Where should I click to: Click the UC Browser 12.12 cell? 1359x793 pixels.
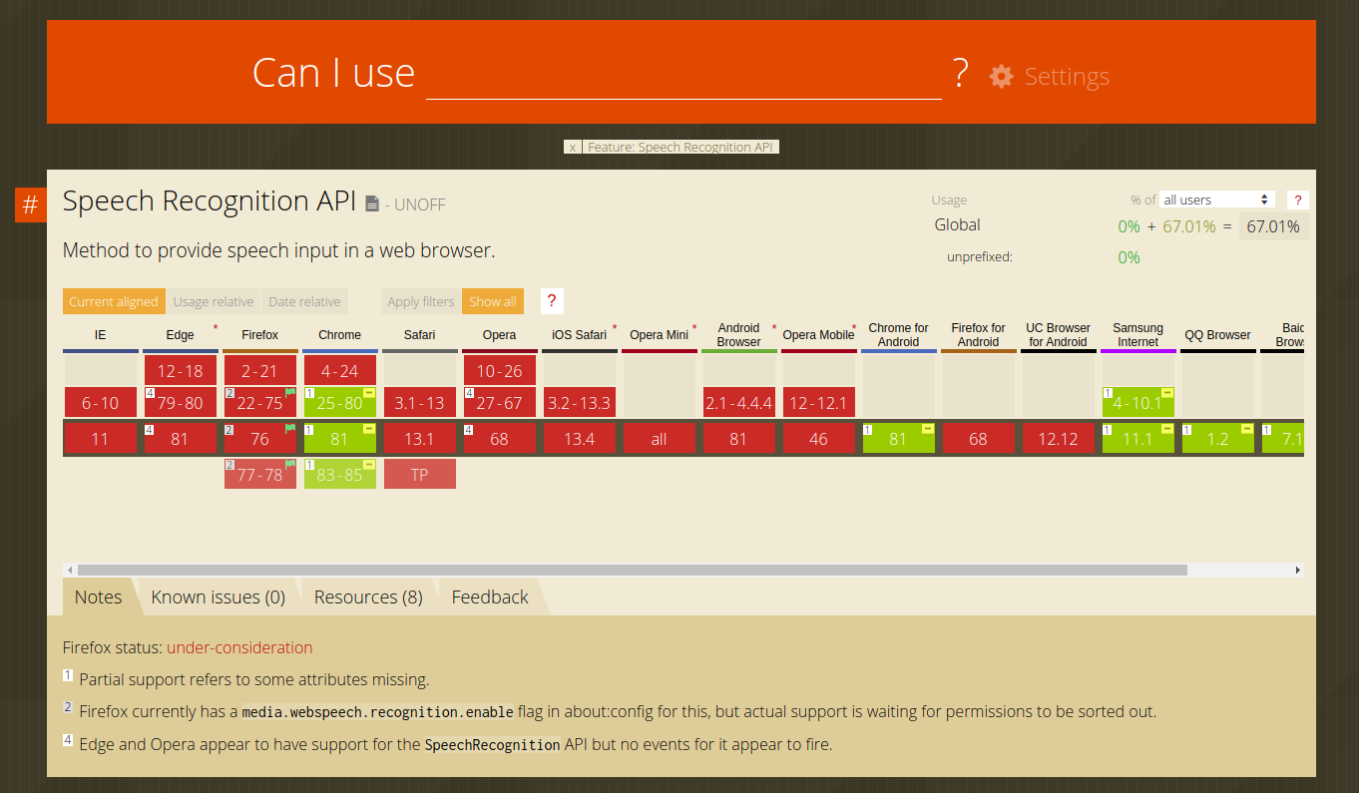point(1059,438)
